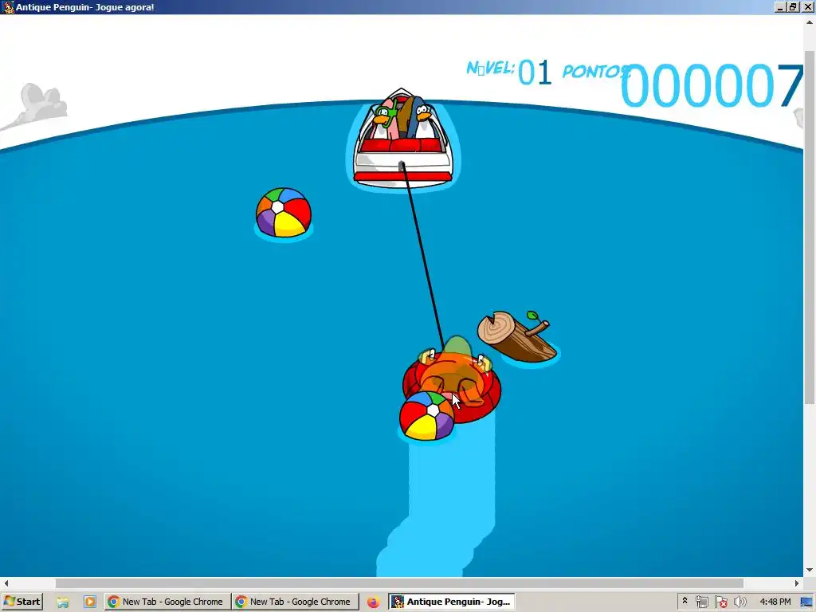Click the beach ball touching the red tube
Screen dimensions: 816x612
point(427,416)
